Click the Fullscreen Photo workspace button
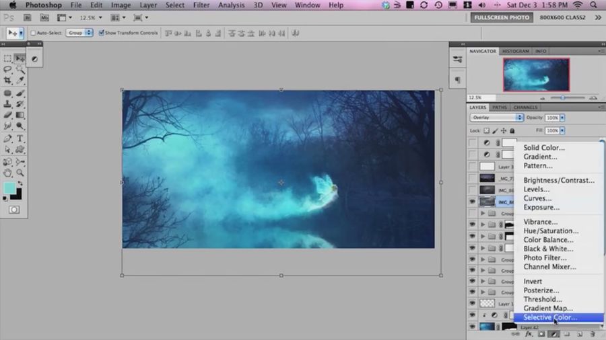The image size is (606, 340). [500, 17]
